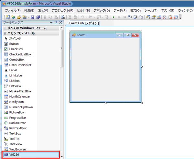The image size is (194, 159).
Task: Expand the すべての Windows フォーム group
Action: coord(5,28)
